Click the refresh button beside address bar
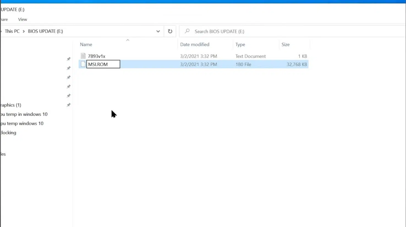The width and height of the screenshot is (406, 227). pos(170,31)
